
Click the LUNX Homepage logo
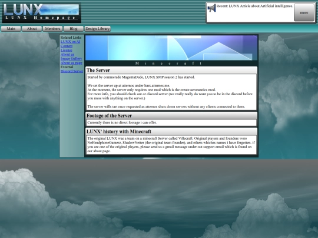click(42, 12)
